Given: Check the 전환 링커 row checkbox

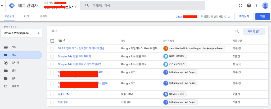Looking at the screenshot, I should pos(52,102).
